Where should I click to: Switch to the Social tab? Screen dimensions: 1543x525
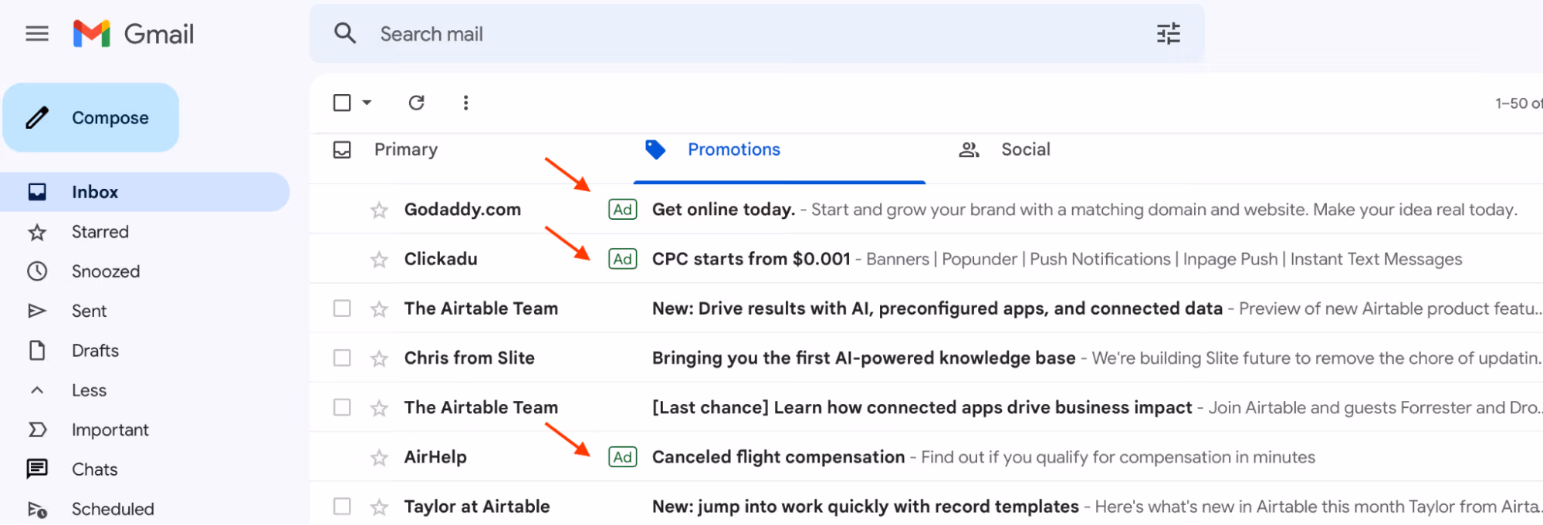1024,150
